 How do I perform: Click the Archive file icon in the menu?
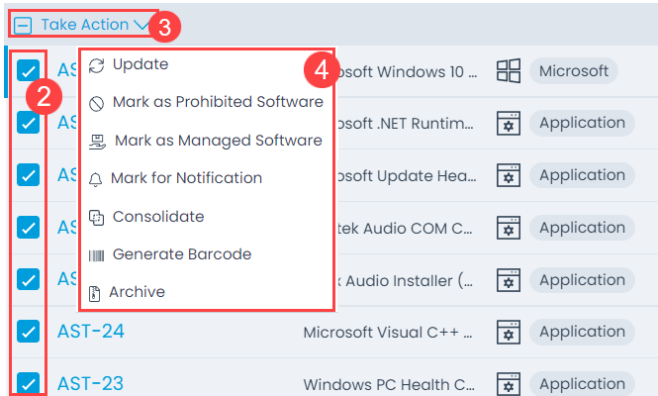(x=95, y=293)
